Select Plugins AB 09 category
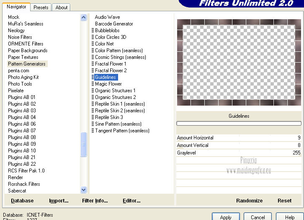304x220 pixels. point(22,144)
